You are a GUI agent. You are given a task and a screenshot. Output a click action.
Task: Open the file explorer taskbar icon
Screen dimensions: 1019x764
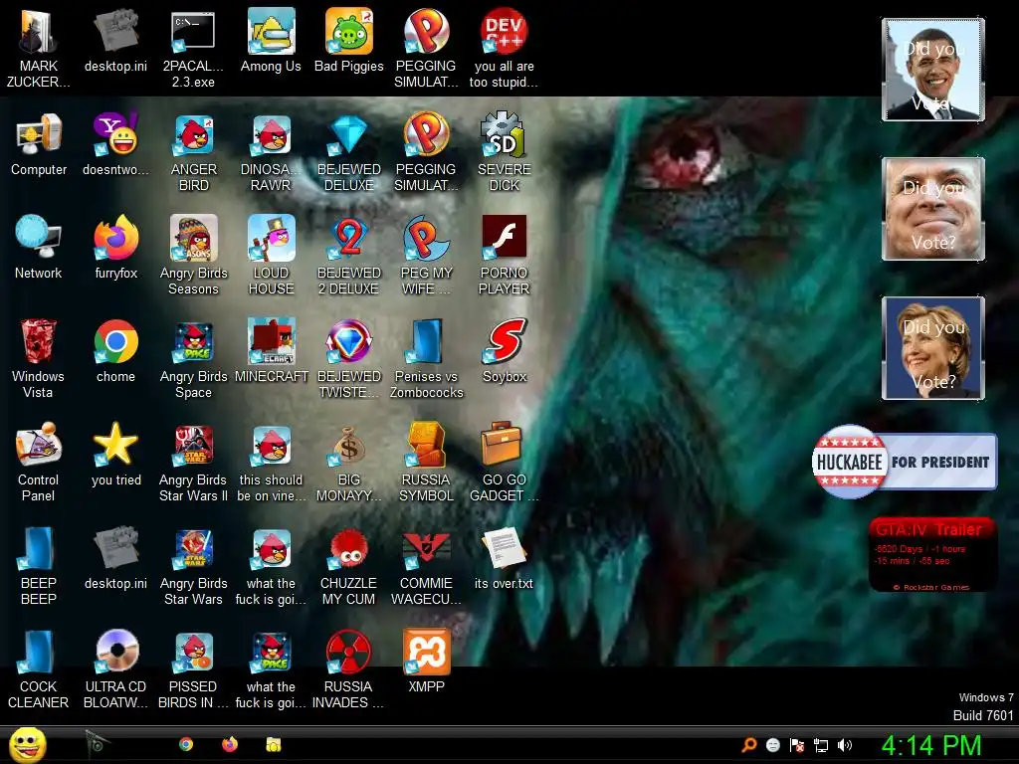pyautogui.click(x=274, y=744)
